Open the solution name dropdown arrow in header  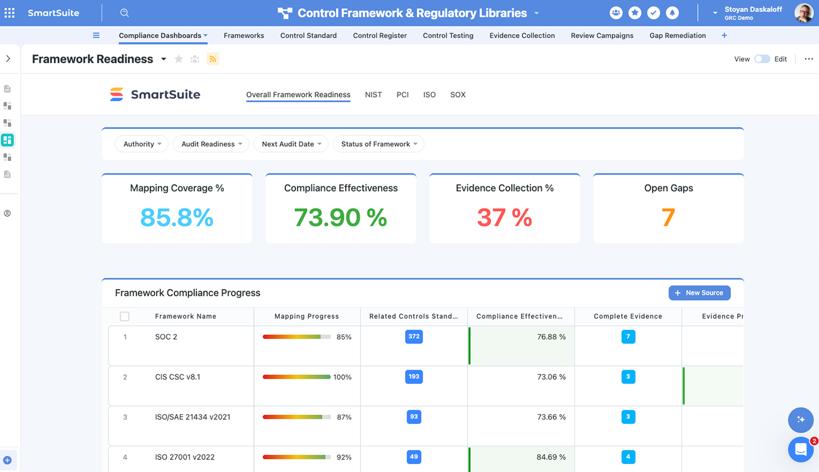coord(536,13)
